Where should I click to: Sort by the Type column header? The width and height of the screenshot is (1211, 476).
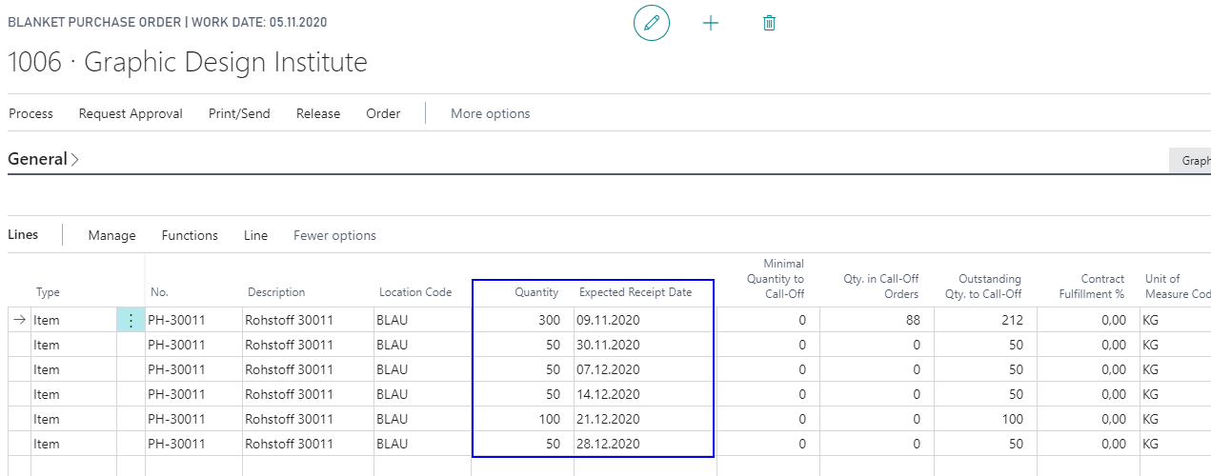click(x=48, y=292)
